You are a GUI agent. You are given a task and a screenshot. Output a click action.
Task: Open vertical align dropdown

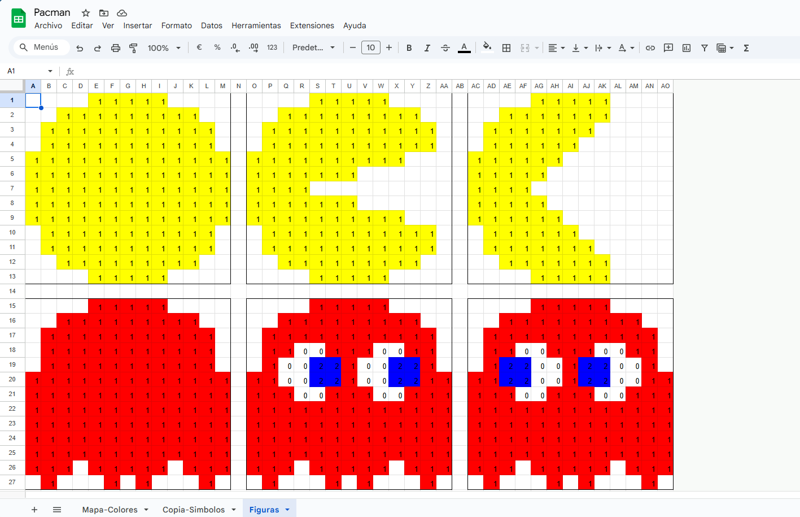(x=580, y=48)
